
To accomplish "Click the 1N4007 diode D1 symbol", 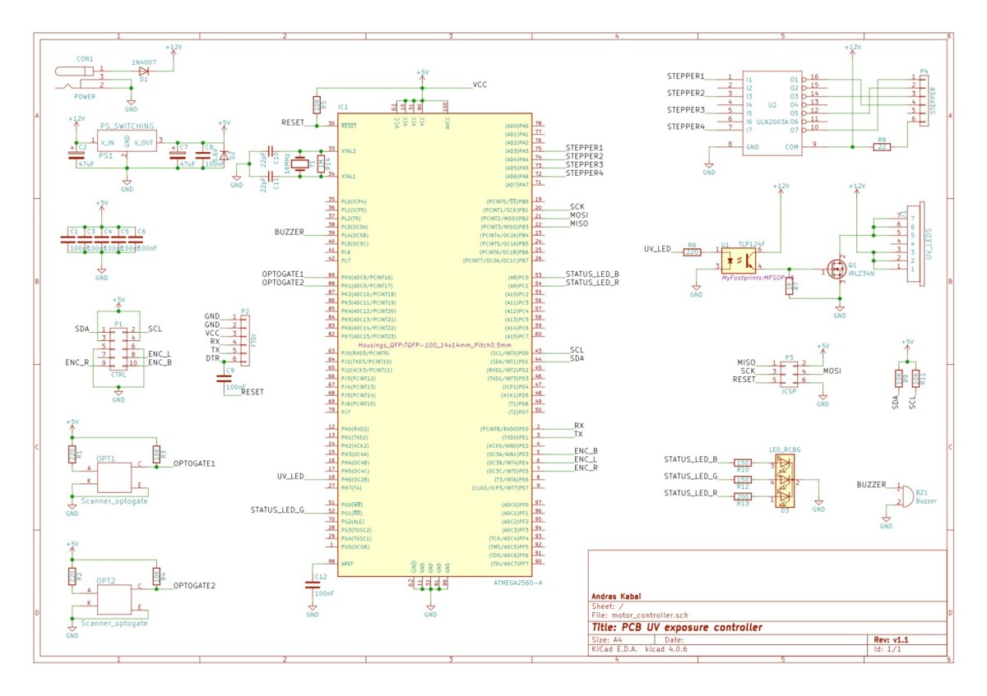I will (145, 71).
